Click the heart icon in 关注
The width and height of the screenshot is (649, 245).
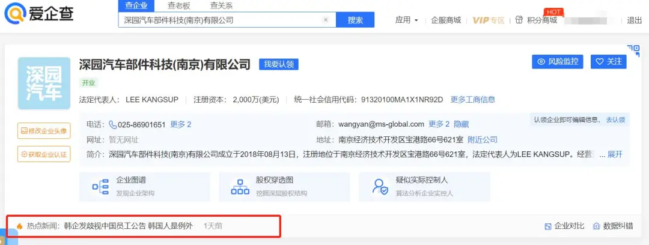click(x=600, y=62)
